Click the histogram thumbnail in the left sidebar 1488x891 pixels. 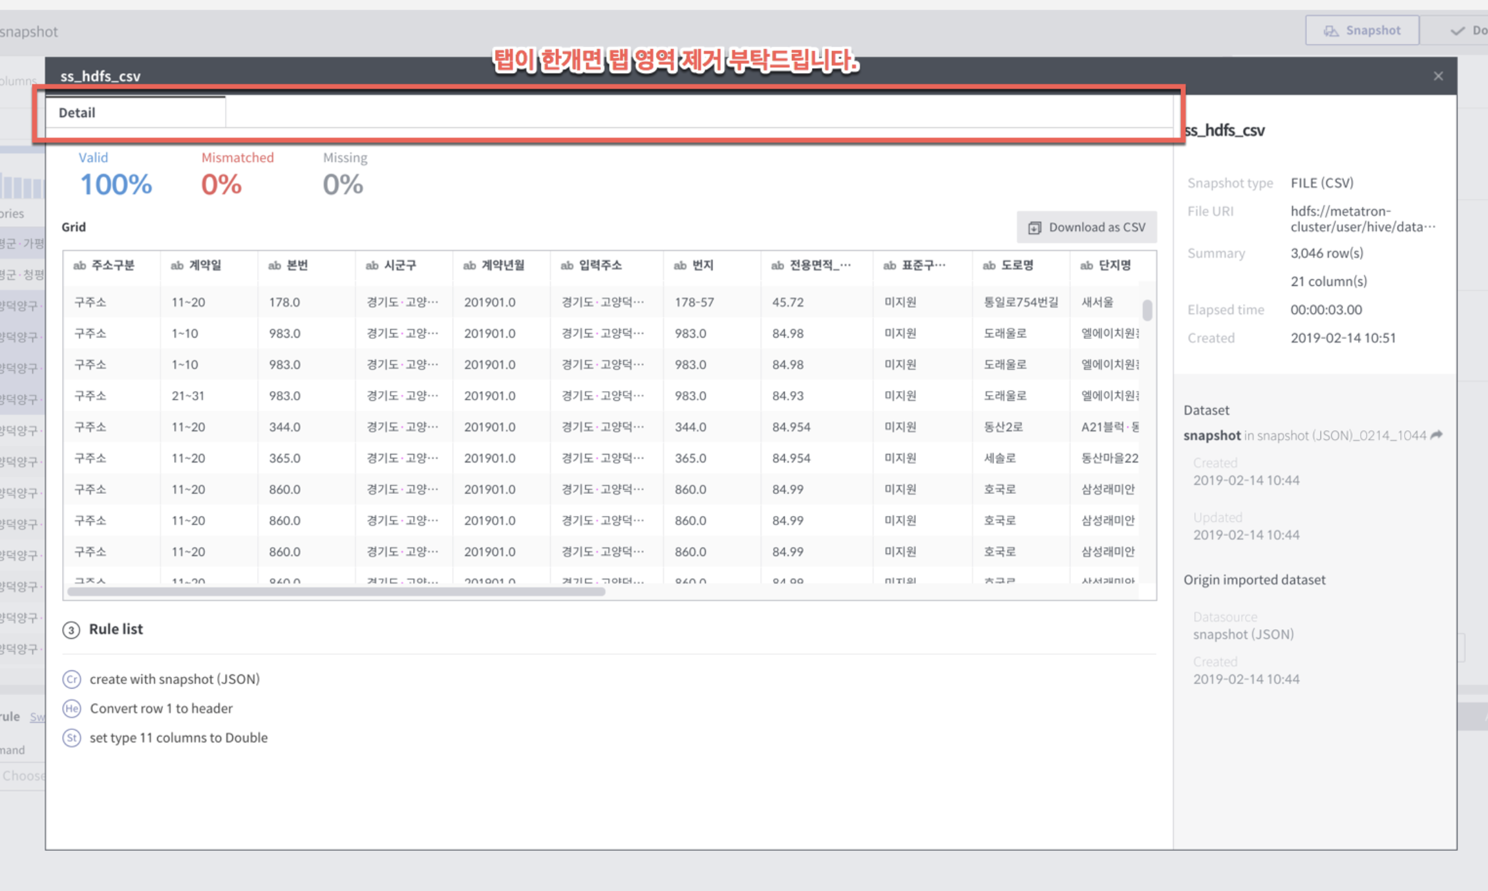[x=21, y=186]
